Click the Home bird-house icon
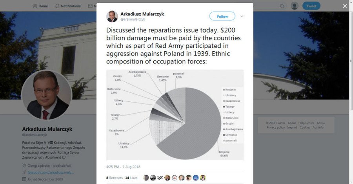 35,6
